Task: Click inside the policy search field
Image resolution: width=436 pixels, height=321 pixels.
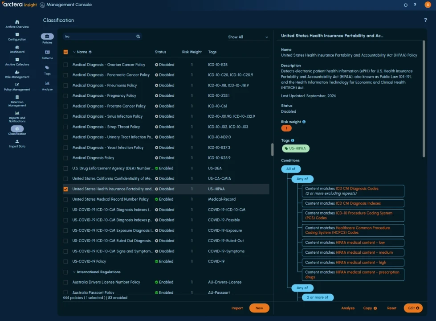Action: pos(98,36)
